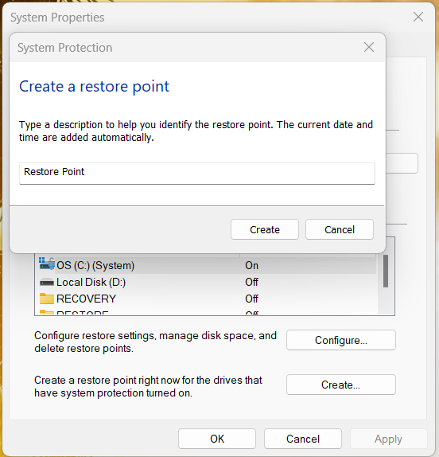The width and height of the screenshot is (439, 457).
Task: Click the Apply button
Action: [388, 439]
